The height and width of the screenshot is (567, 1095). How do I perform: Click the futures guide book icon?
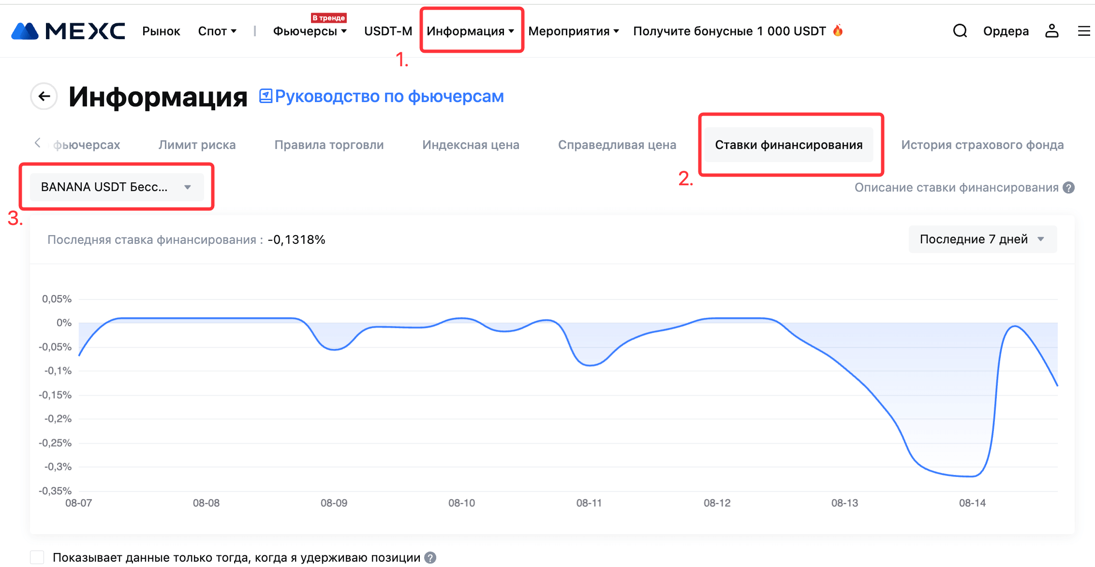(266, 96)
